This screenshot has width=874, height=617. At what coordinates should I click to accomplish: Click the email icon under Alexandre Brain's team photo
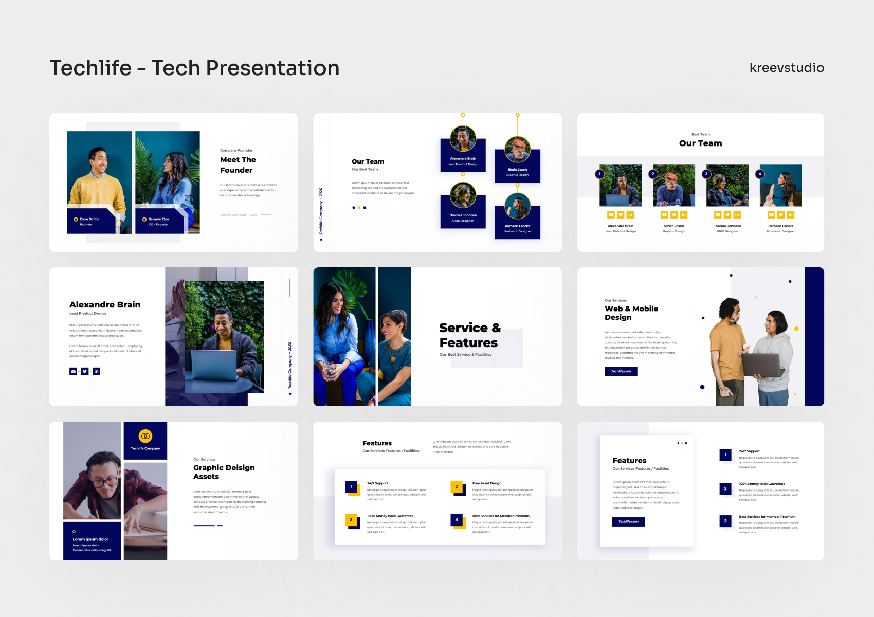[611, 214]
